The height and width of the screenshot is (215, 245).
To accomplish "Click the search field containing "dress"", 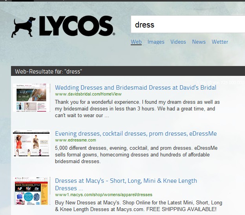I will 188,24.
